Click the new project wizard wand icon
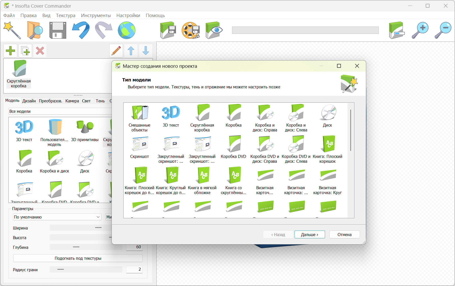455x286 pixels. pyautogui.click(x=12, y=30)
